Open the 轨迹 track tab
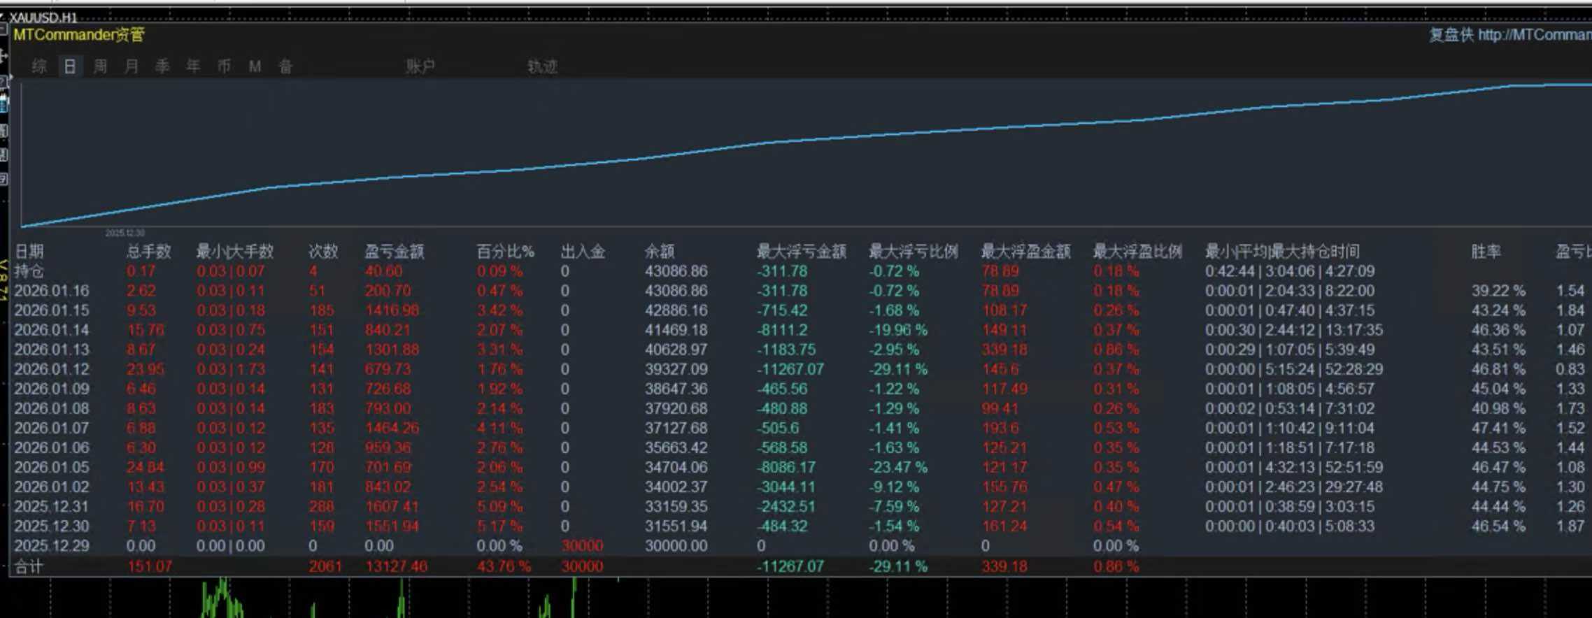Viewport: 1592px width, 618px height. pos(543,66)
